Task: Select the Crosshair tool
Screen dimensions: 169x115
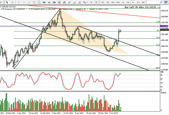Action: (x=12, y=2)
